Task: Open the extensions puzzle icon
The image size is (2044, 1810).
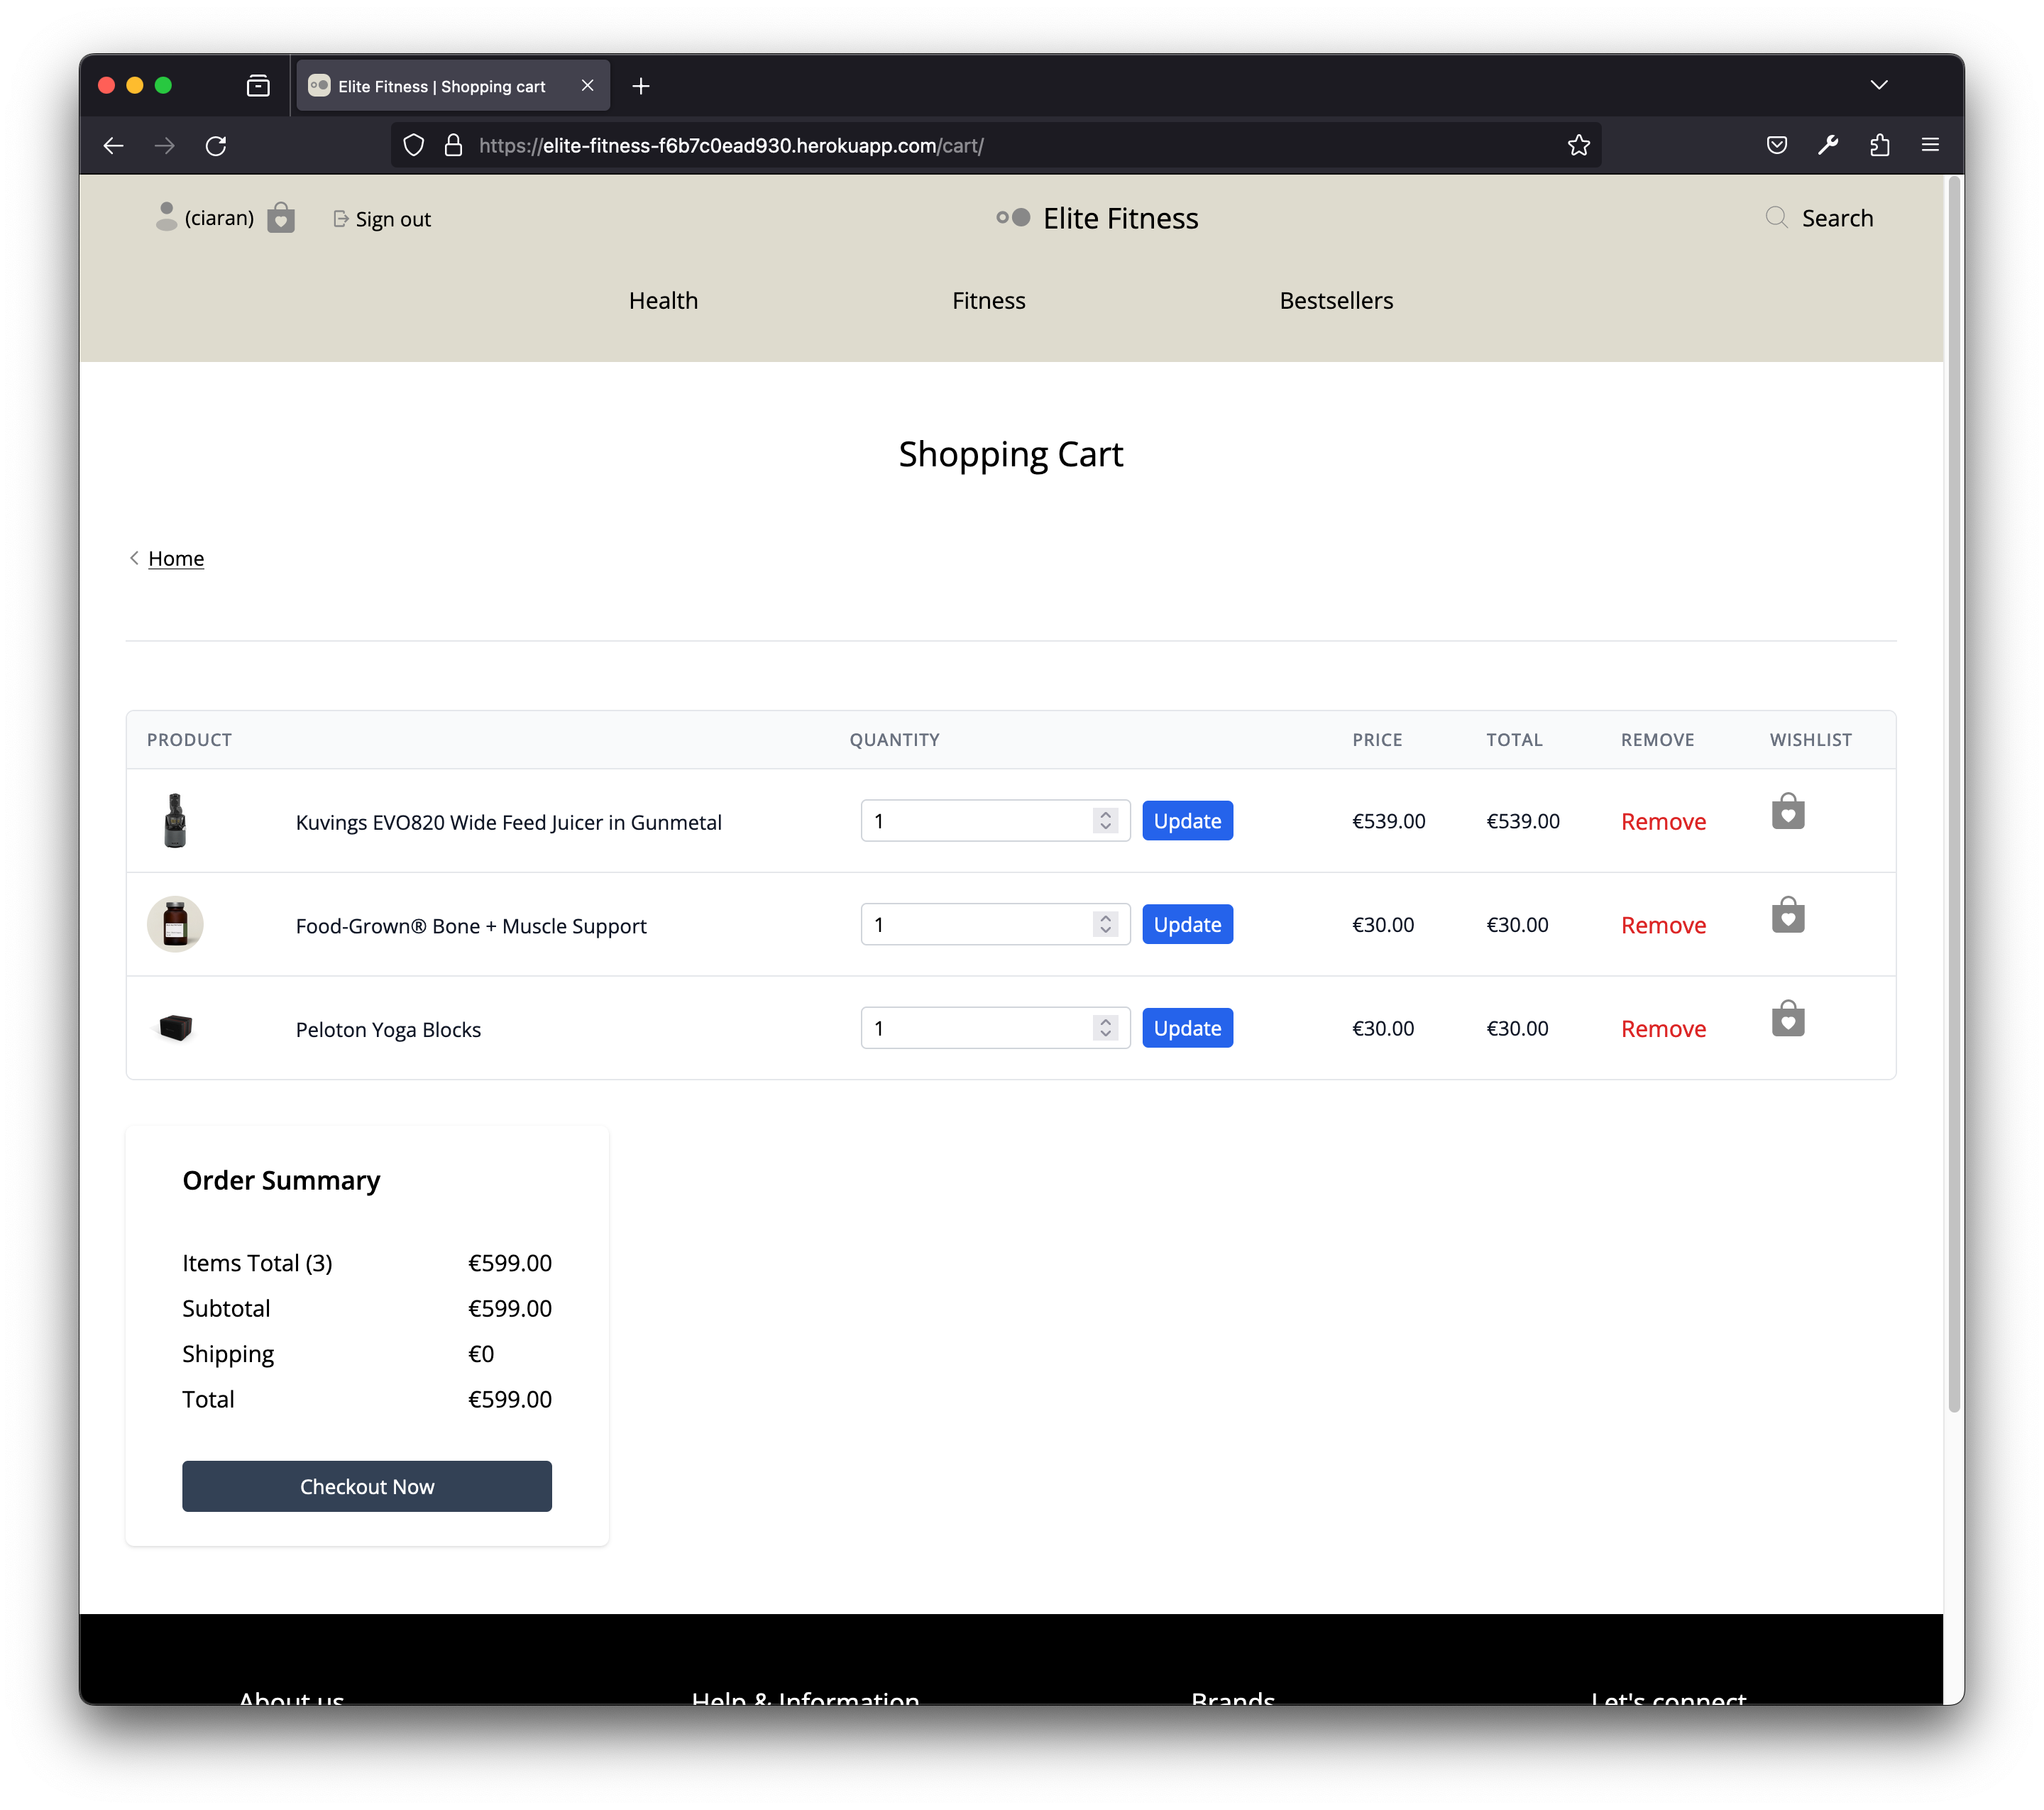Action: click(x=1879, y=146)
